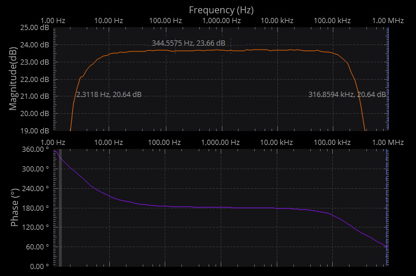Click the 180.00° phase axis label
This screenshot has height=276, width=416.
[35, 208]
